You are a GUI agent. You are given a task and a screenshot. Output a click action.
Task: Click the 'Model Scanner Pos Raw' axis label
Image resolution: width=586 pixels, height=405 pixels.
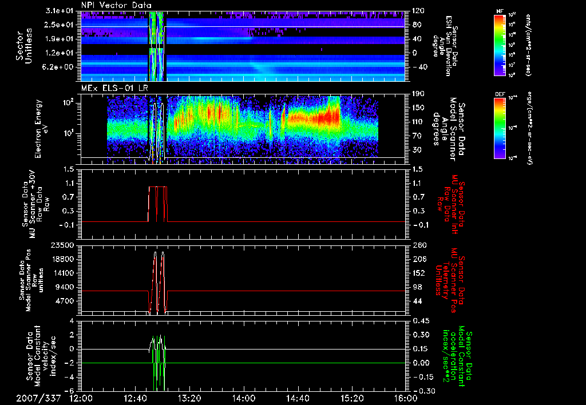31,280
